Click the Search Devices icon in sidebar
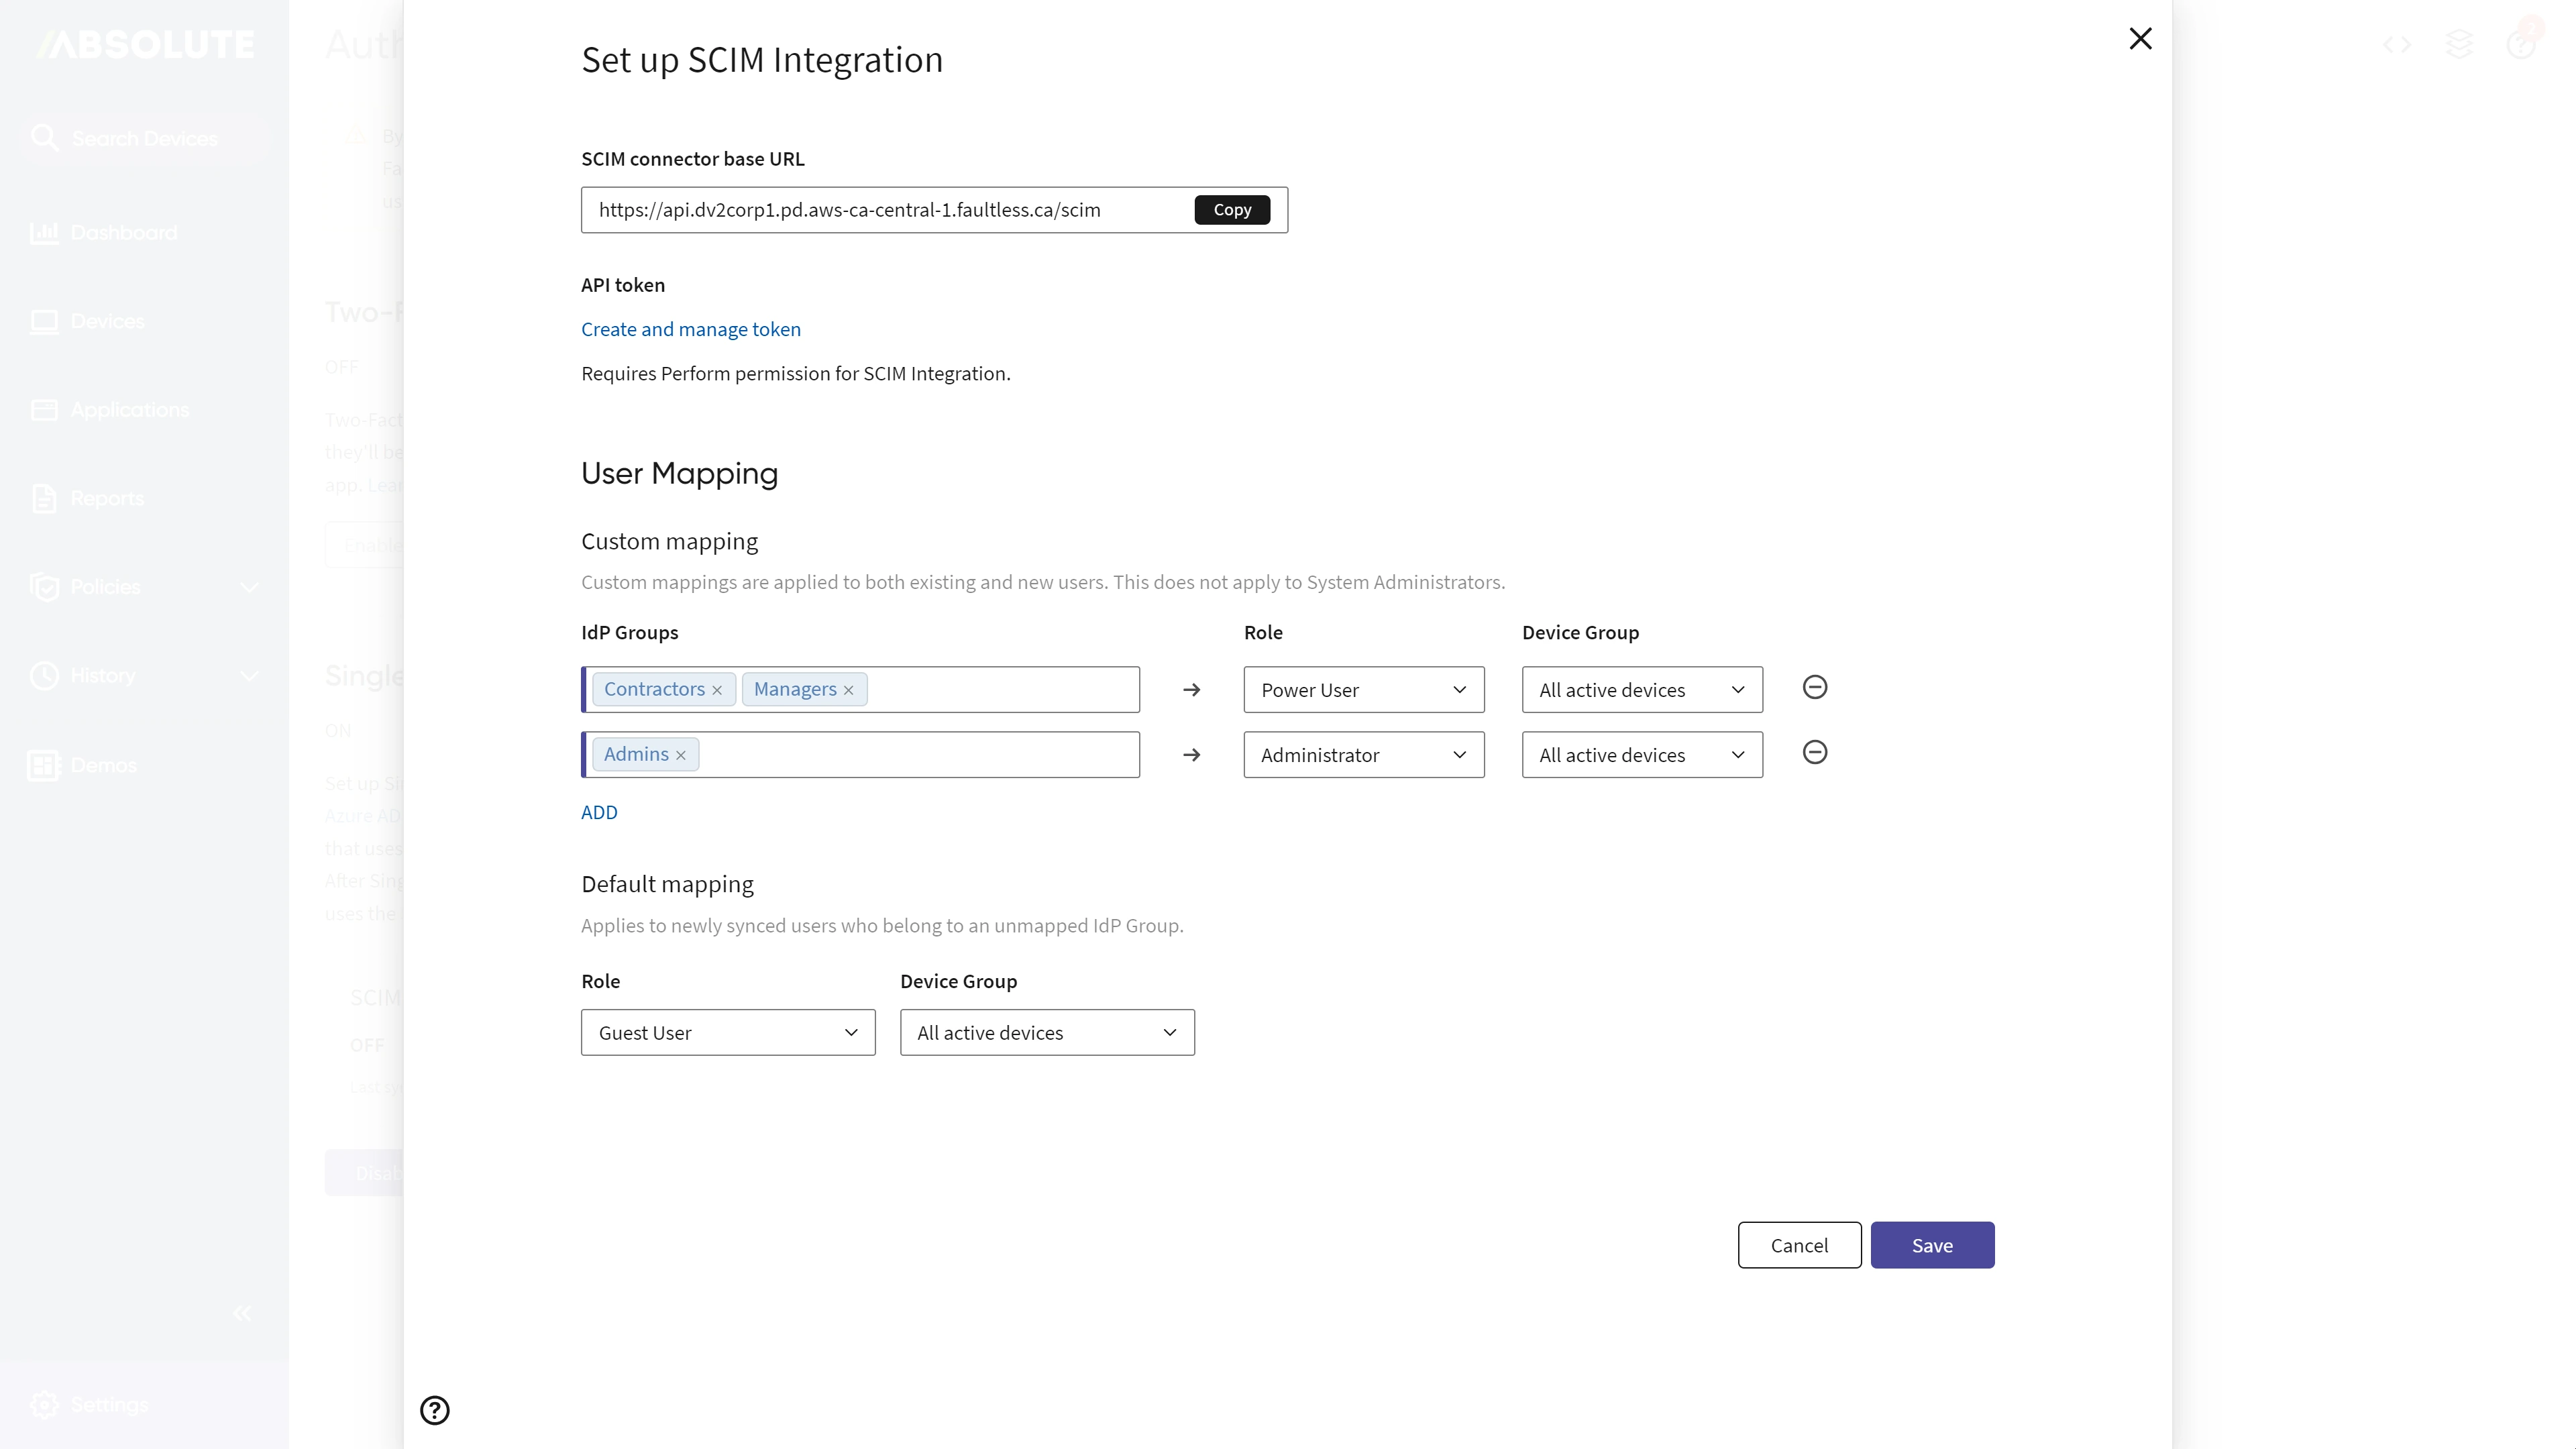 44,138
